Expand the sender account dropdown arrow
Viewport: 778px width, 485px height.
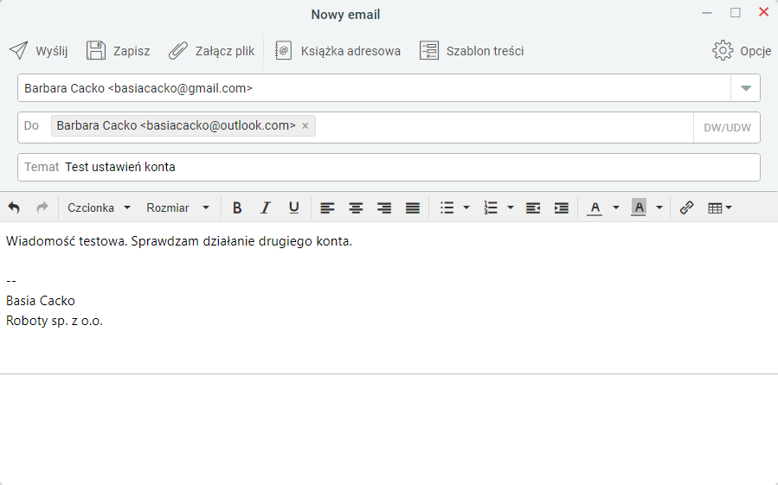745,88
